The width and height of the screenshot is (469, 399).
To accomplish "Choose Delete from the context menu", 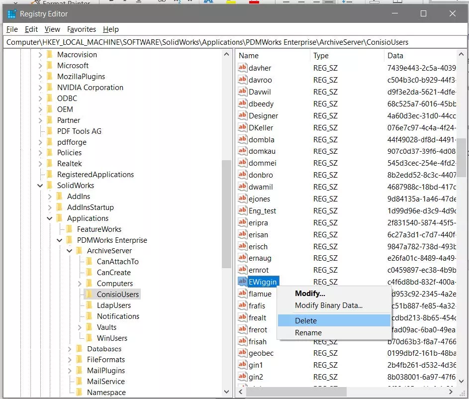I will point(305,321).
